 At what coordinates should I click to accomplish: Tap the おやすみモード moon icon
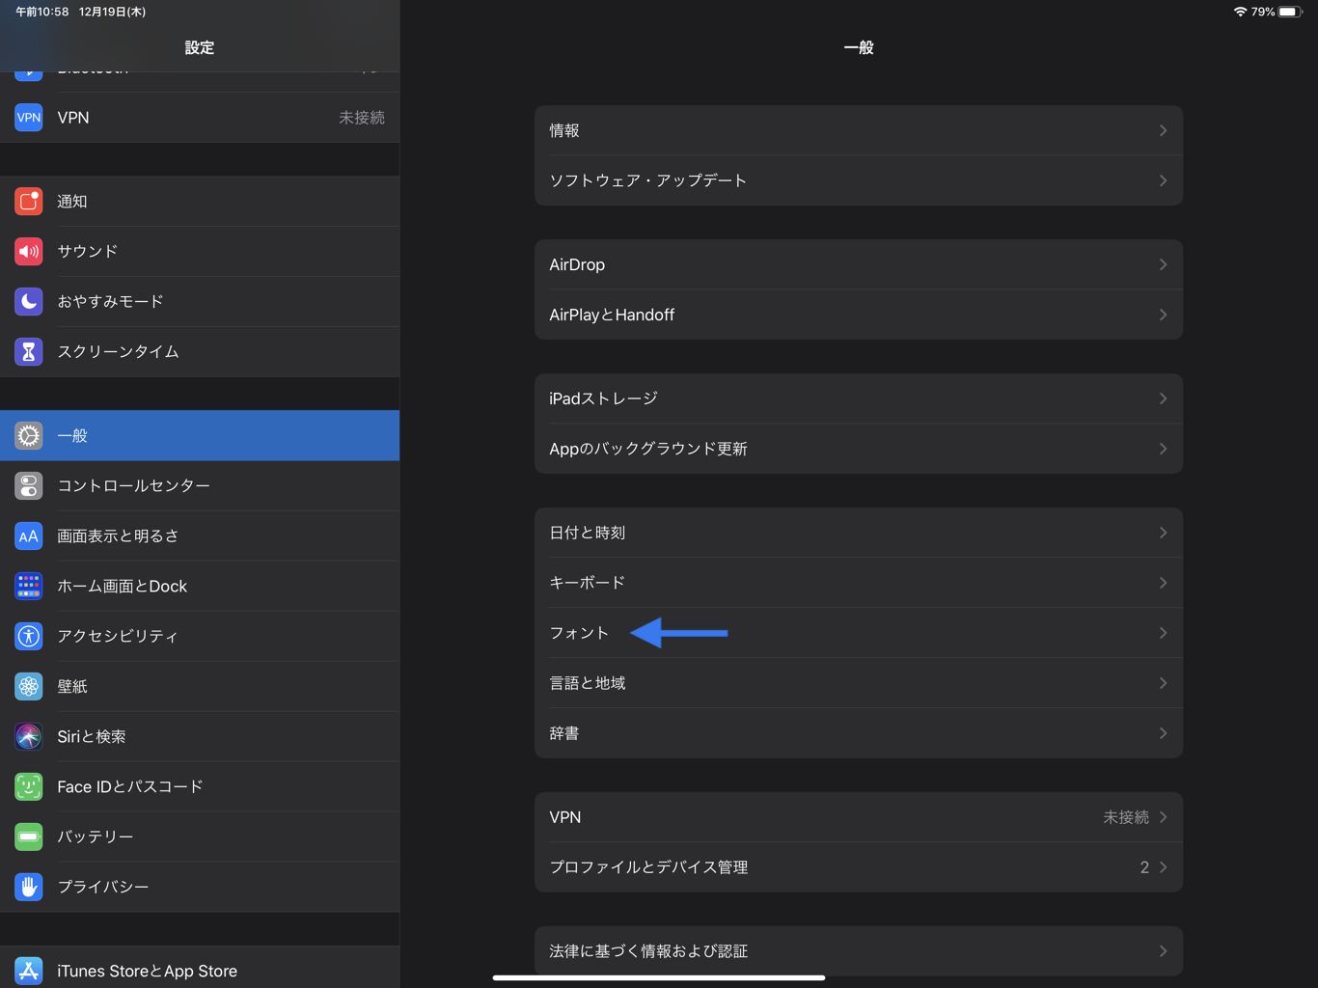point(29,301)
